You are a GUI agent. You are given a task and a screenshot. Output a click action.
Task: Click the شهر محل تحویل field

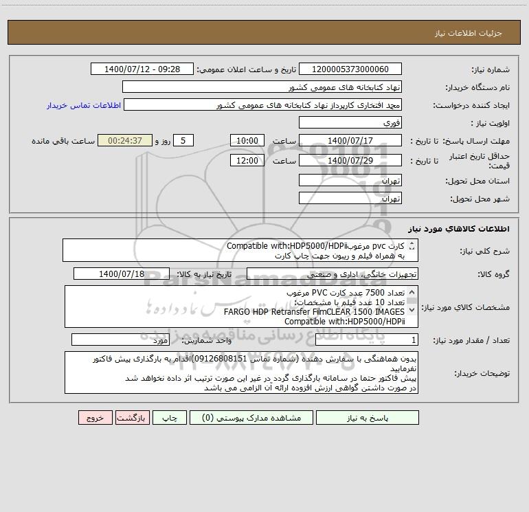(350, 198)
